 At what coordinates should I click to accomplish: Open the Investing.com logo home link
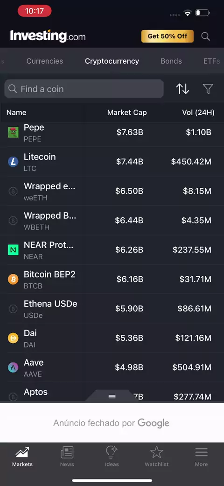pyautogui.click(x=48, y=36)
